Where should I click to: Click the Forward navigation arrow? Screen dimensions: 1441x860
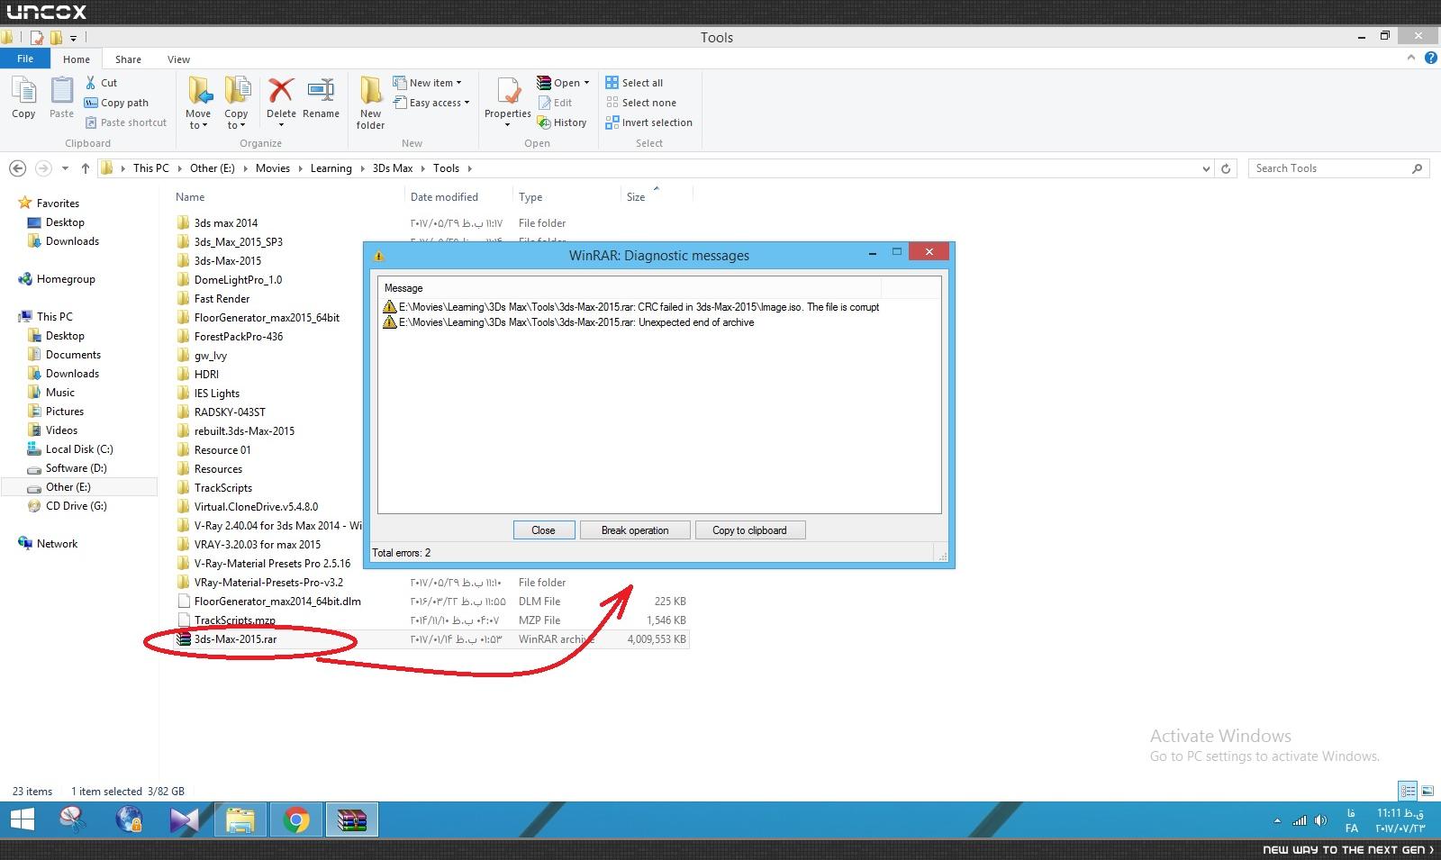(42, 168)
